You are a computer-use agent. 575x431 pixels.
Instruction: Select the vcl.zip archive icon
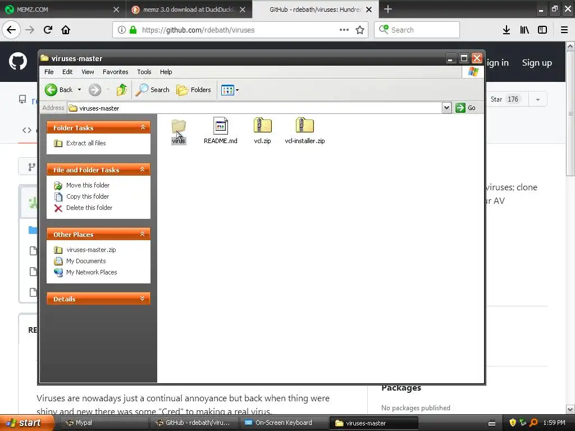263,125
